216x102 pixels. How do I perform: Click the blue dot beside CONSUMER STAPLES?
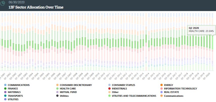click(x=109, y=85)
